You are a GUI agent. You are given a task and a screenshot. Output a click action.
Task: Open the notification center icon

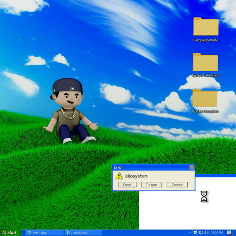(229, 233)
